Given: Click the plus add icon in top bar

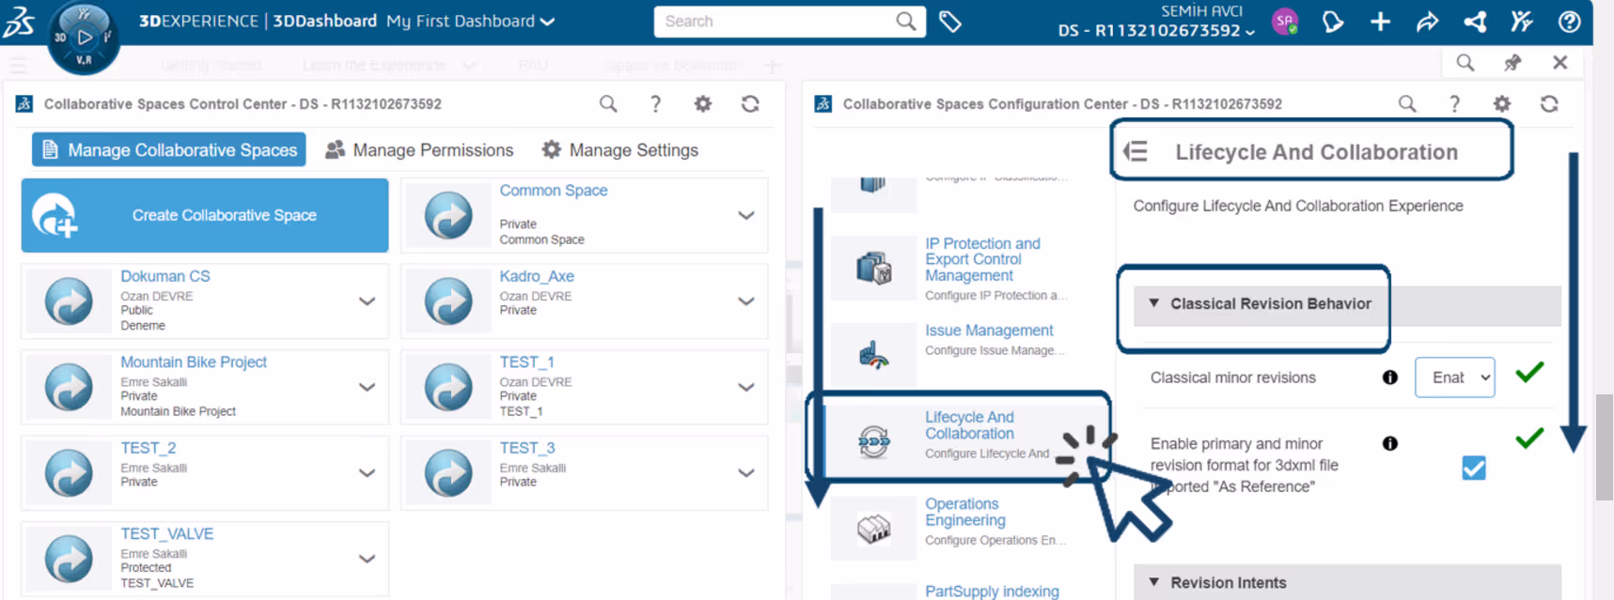Looking at the screenshot, I should pyautogui.click(x=1380, y=21).
